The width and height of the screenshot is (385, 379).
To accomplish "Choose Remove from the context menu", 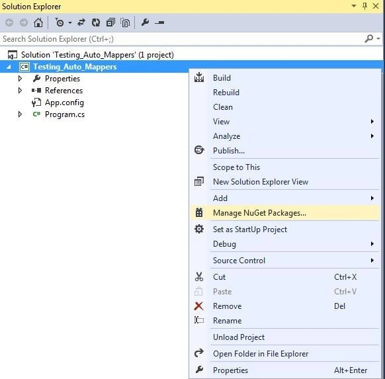I will point(228,306).
